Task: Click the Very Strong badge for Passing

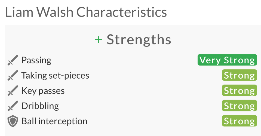Action: [x=227, y=60]
